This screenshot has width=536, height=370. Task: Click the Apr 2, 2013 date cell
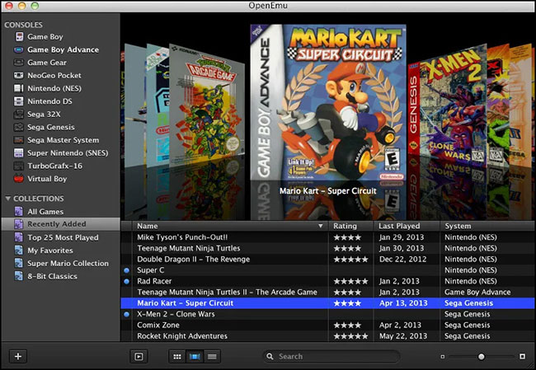(400, 326)
